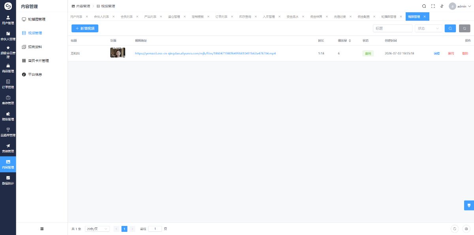Switch to the 合伙人列表 tab

[x=101, y=17]
